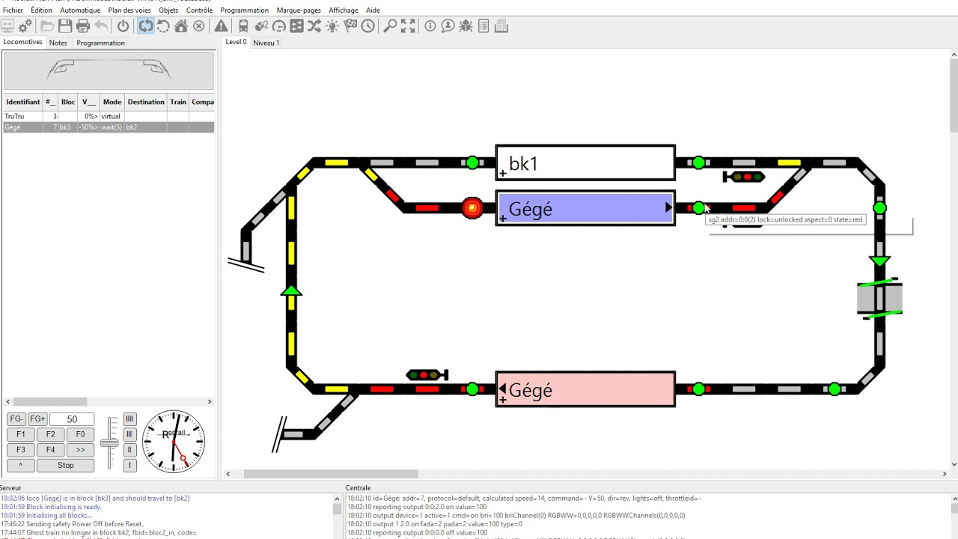Switch to the Niveau 1 plan tab
958x539 pixels.
tap(266, 43)
